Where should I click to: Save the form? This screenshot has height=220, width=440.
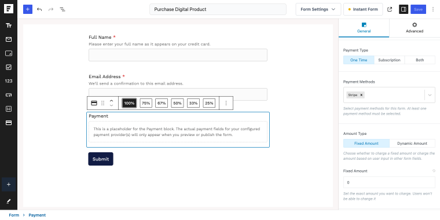(x=418, y=9)
